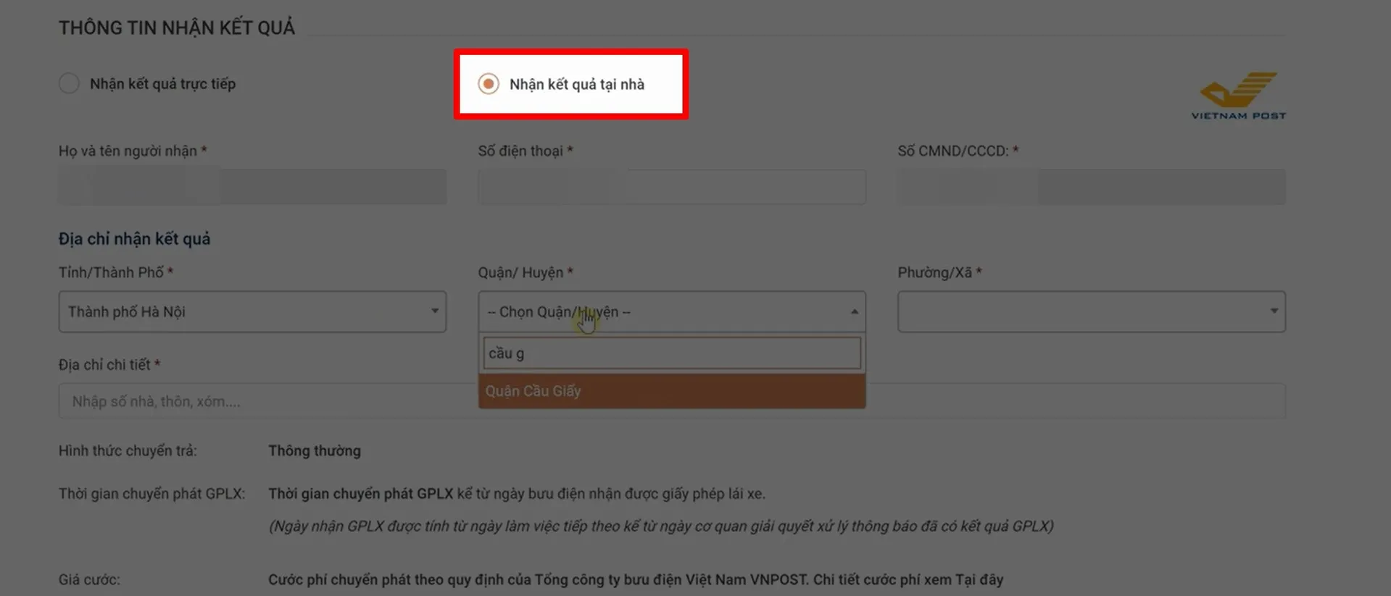This screenshot has height=596, width=1391.
Task: Click the arrow on the Tỉnh/Thành Phố dropdown
Action: click(434, 311)
